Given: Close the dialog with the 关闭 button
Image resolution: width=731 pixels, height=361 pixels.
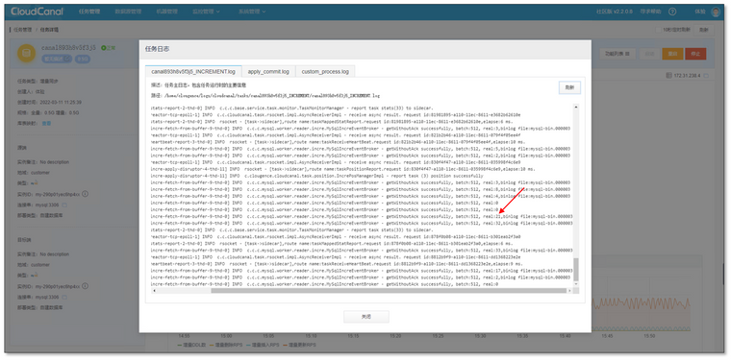Looking at the screenshot, I should [x=365, y=316].
